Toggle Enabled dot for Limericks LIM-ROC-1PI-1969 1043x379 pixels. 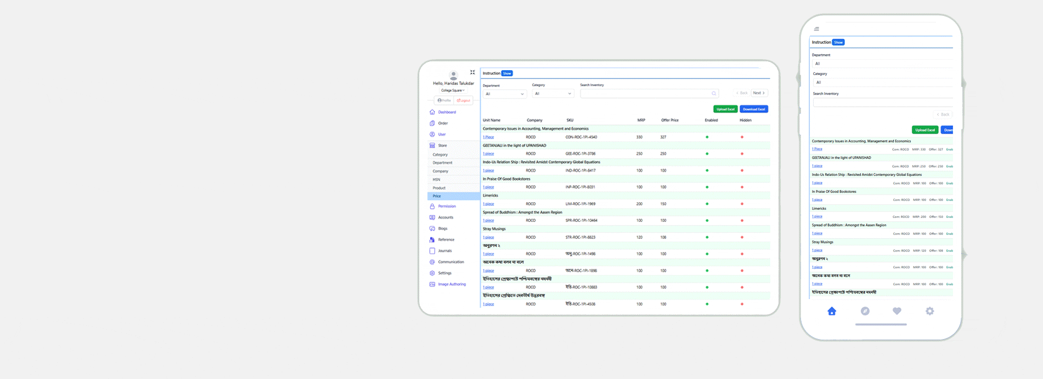[707, 204]
